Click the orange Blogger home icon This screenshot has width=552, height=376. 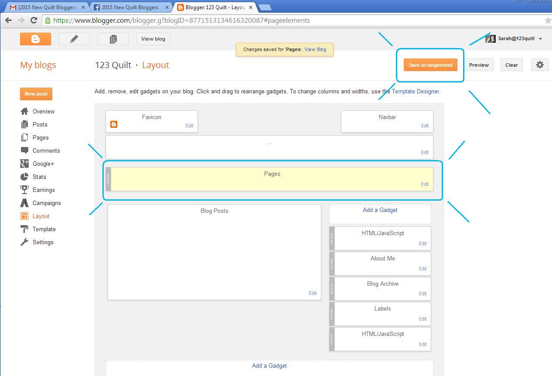[35, 39]
